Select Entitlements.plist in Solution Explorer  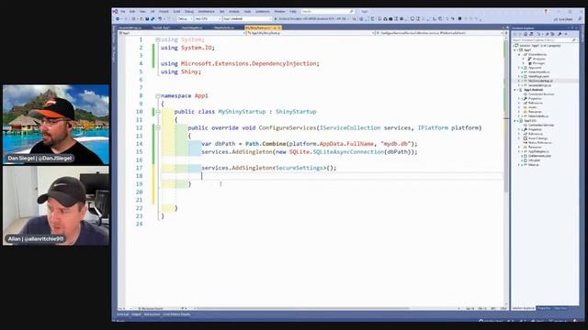coord(539,156)
